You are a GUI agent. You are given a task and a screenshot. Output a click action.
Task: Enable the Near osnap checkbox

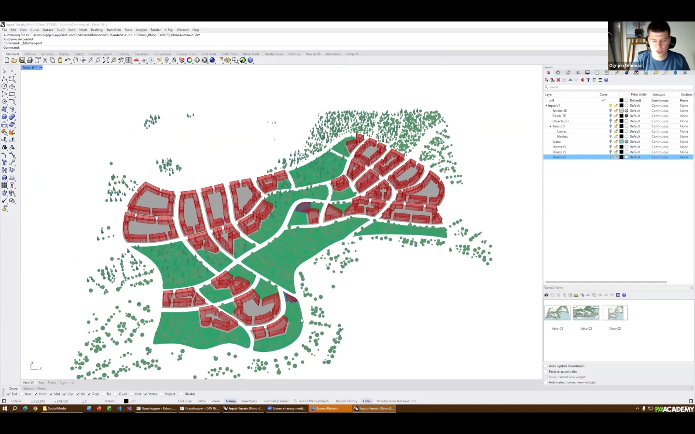22,394
